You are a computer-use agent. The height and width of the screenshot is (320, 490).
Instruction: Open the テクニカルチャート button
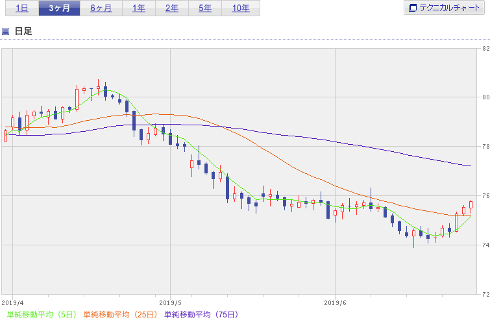pyautogui.click(x=444, y=8)
